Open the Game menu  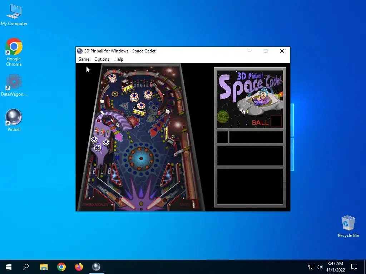coord(84,59)
